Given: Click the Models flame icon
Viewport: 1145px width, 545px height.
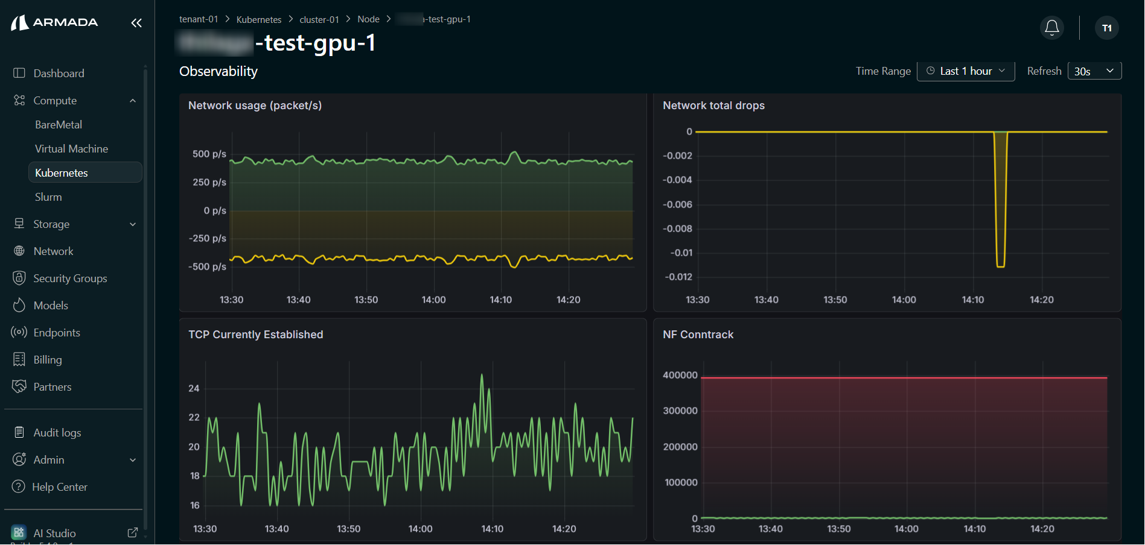Looking at the screenshot, I should tap(19, 305).
